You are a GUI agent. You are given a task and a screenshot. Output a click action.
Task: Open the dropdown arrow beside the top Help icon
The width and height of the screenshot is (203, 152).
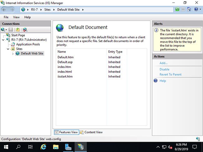[200, 9]
